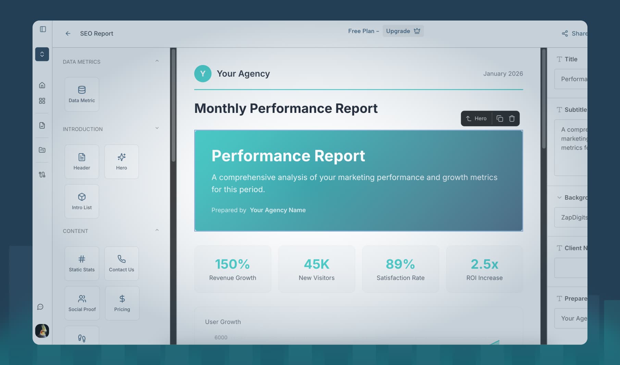Open Share options
Screen dimensions: 620x365
tap(573, 33)
